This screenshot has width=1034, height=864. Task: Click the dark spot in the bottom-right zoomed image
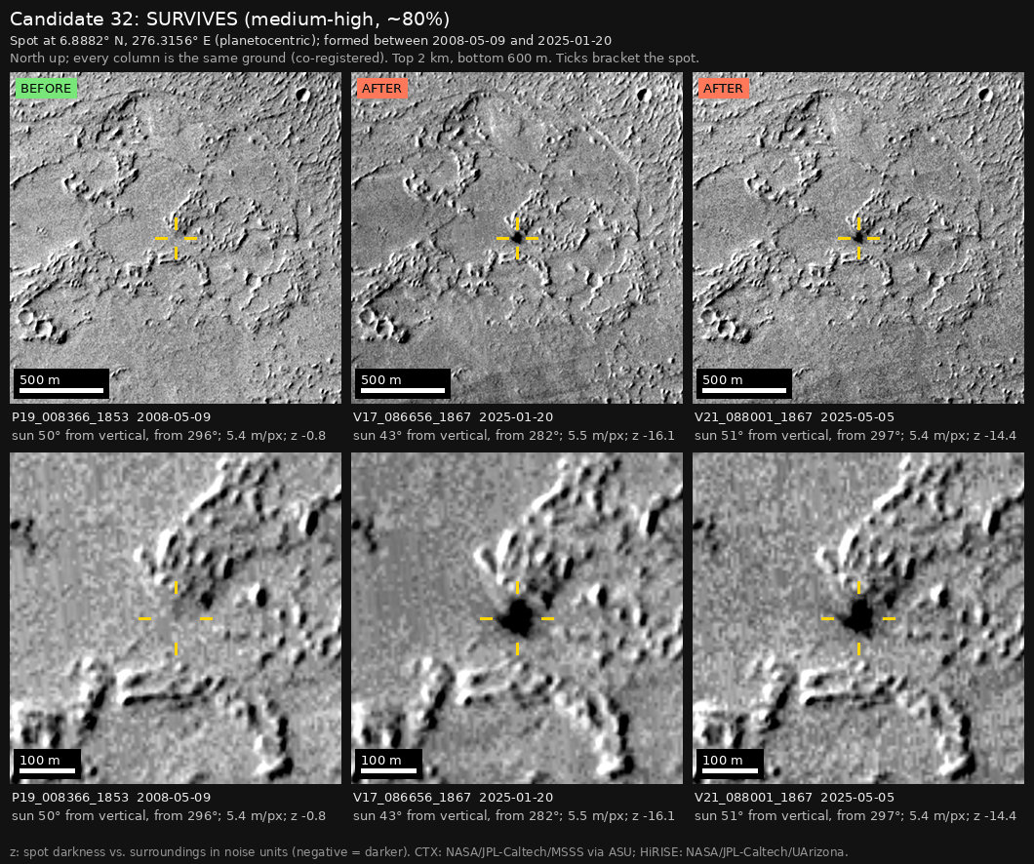[858, 618]
